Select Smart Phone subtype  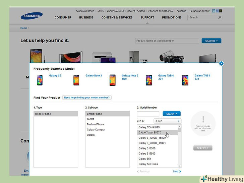pos(107,114)
